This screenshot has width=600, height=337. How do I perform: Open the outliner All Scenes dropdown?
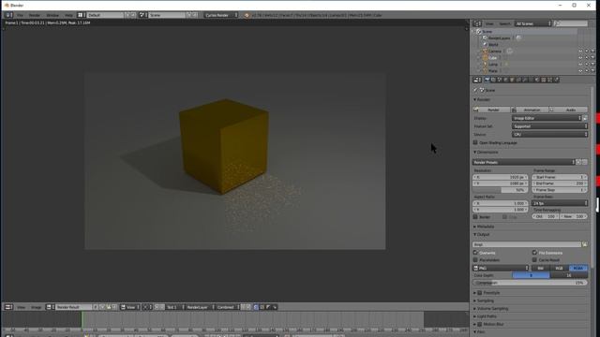point(533,23)
